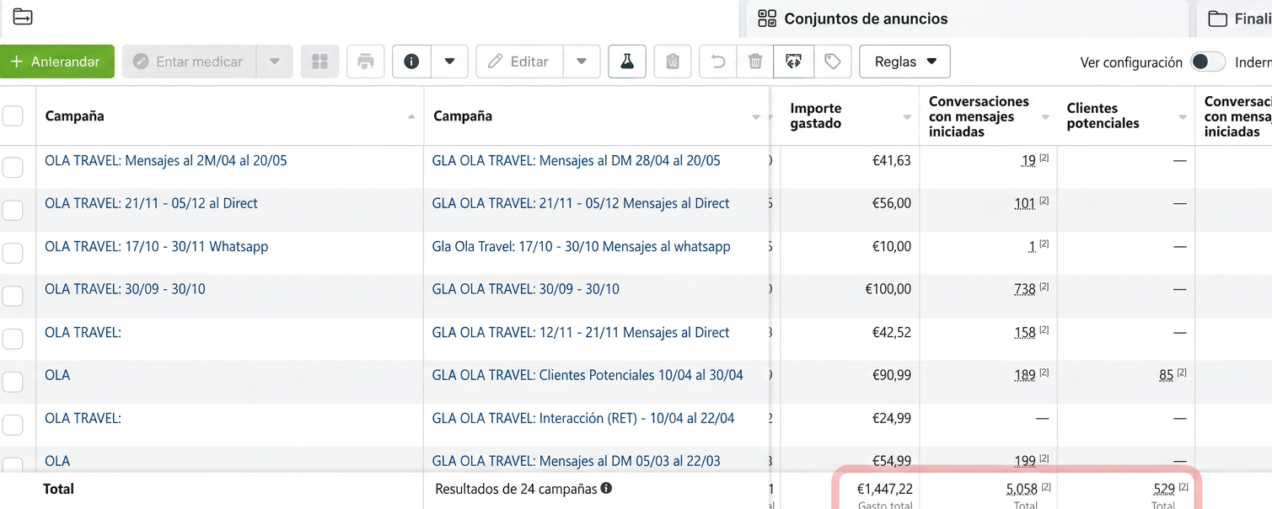
Task: Click the trash delete icon
Action: [755, 62]
